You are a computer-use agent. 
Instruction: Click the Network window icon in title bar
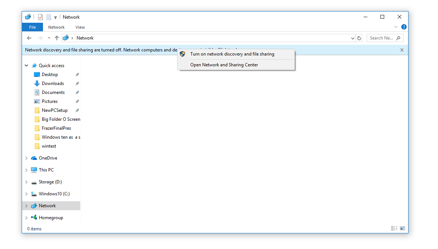click(x=28, y=17)
